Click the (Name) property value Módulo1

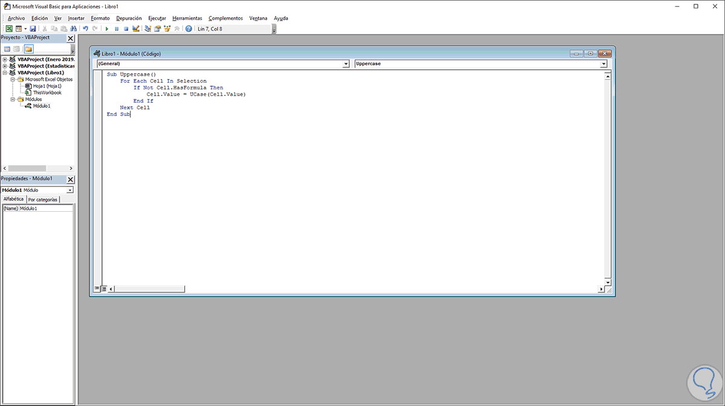46,208
